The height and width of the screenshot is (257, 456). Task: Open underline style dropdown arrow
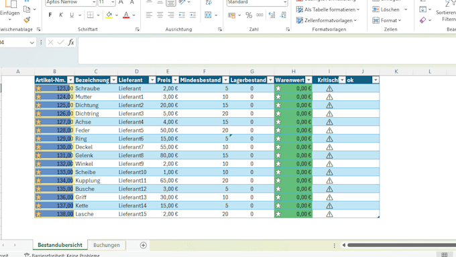pyautogui.click(x=79, y=15)
